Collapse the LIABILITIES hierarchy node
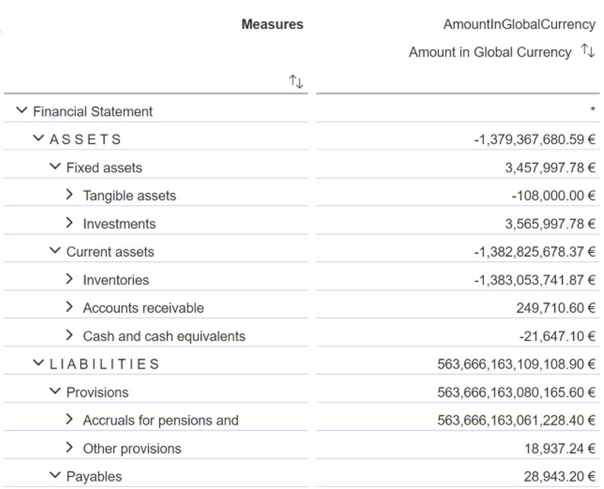Image resolution: width=604 pixels, height=489 pixels. pos(38,364)
